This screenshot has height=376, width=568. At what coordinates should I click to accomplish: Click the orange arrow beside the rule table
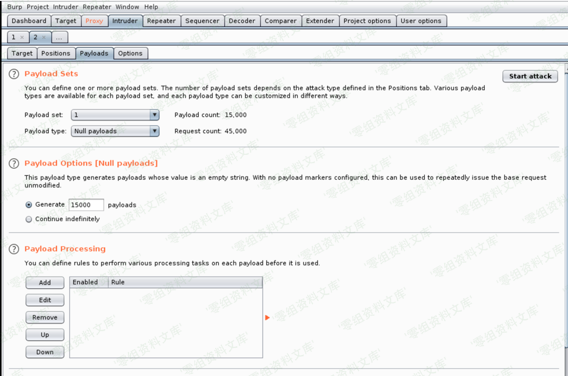coord(267,318)
